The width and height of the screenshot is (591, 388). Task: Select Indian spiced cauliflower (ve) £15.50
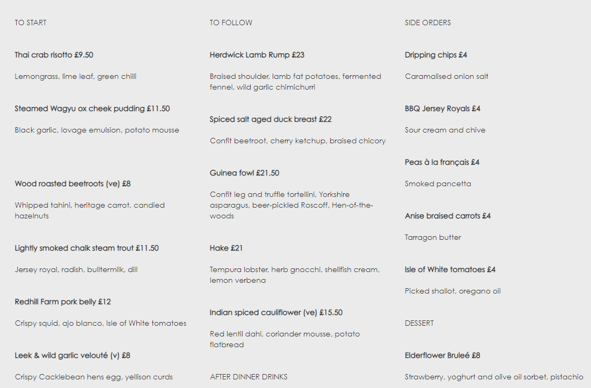tap(276, 313)
